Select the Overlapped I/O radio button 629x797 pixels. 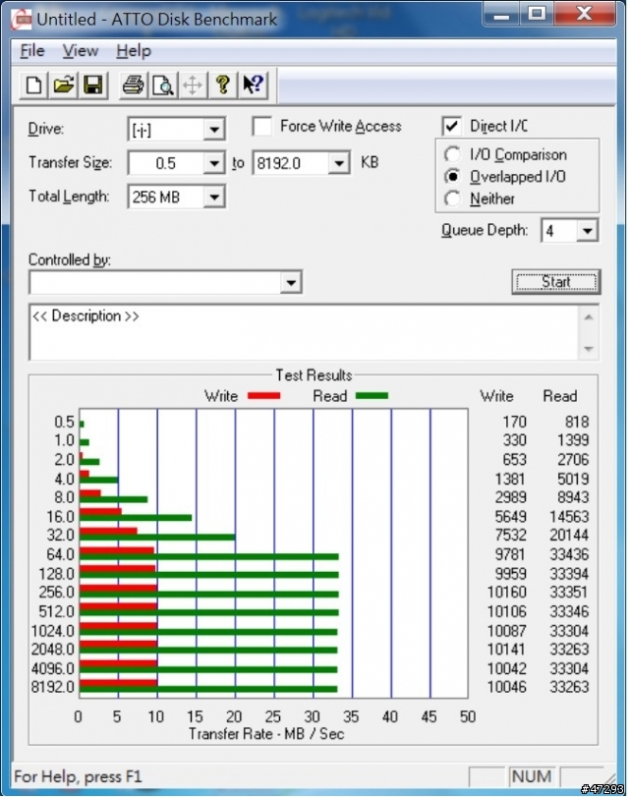pos(452,176)
